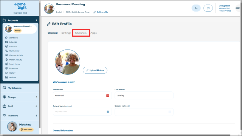This screenshot has width=242, height=136.
Task: Click Matthew's avatar in the sidebar
Action: point(12,127)
